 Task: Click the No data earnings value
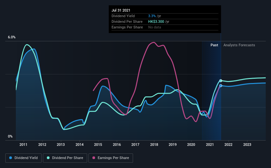click(x=154, y=27)
